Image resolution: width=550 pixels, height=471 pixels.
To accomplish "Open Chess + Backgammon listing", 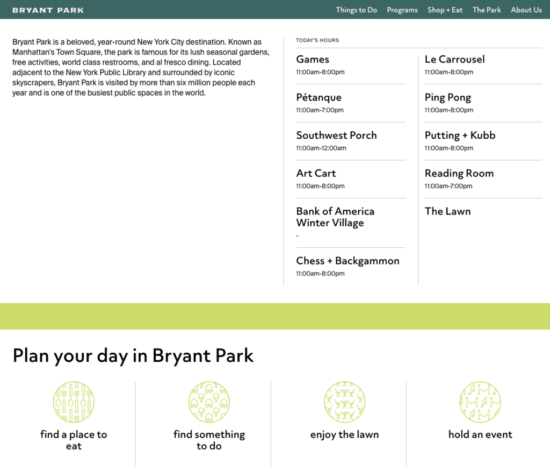I will click(348, 261).
